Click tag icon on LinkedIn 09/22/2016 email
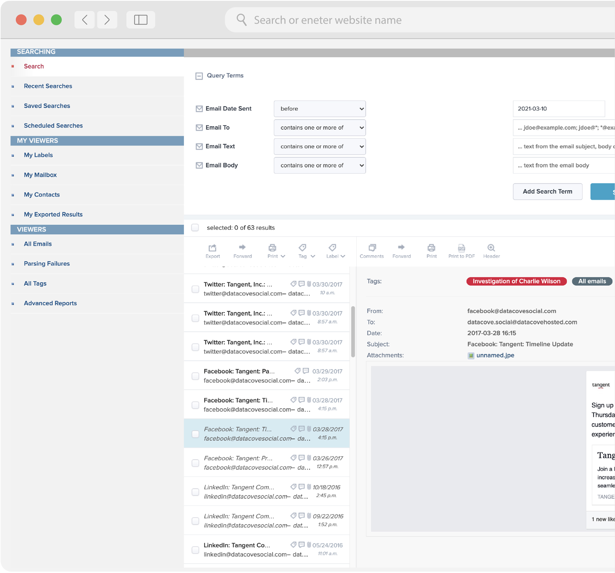The width and height of the screenshot is (615, 573). [x=294, y=516]
